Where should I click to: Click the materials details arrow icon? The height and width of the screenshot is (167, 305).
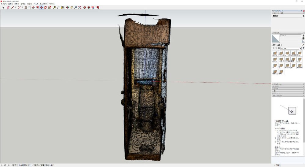click(303, 48)
